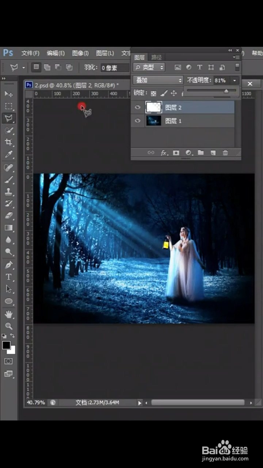Screen dimensions: 263x468
Task: Toggle Quick Mask mode
Action: (x=8, y=361)
